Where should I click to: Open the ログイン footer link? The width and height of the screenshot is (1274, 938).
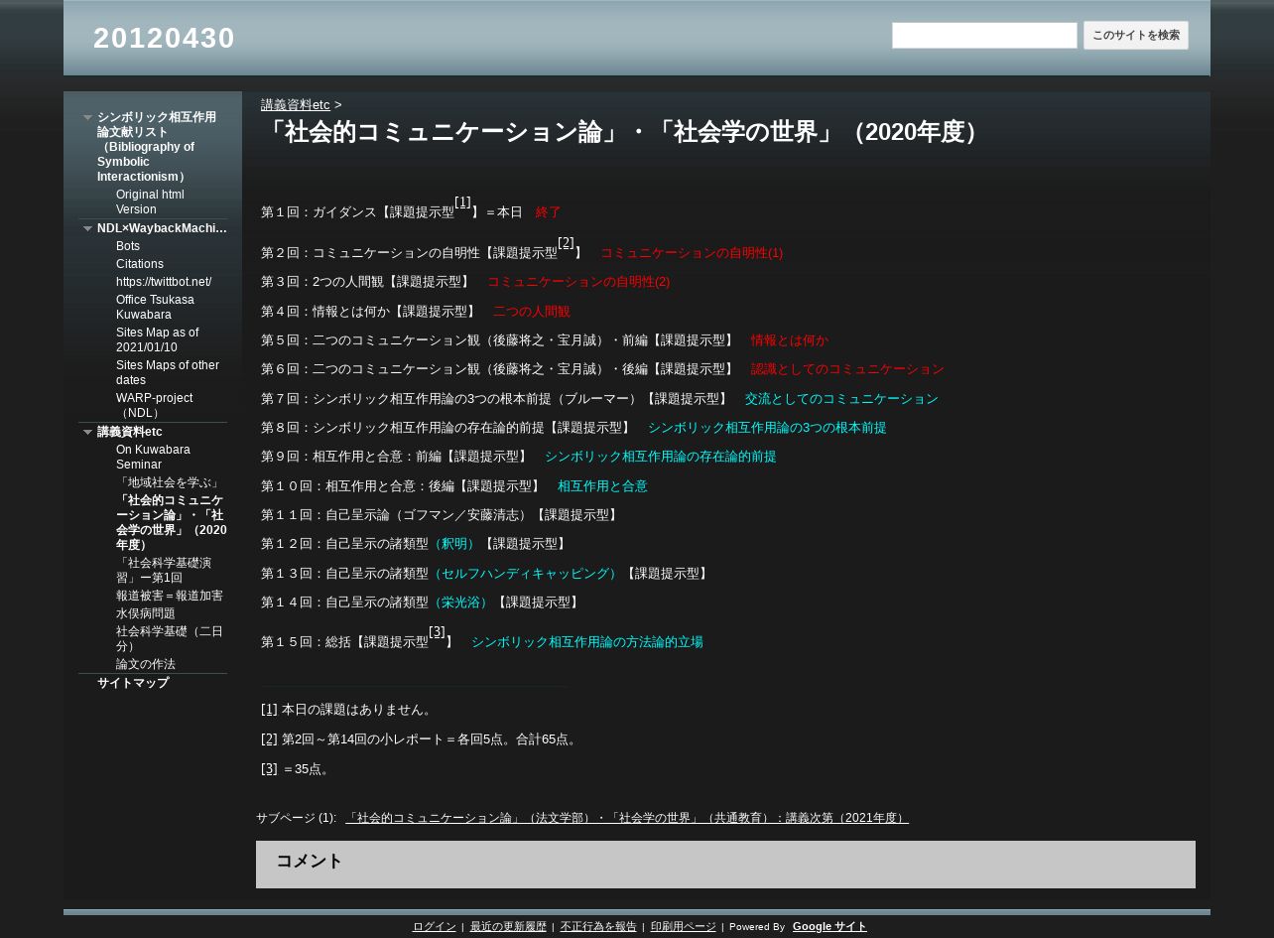pyautogui.click(x=434, y=927)
